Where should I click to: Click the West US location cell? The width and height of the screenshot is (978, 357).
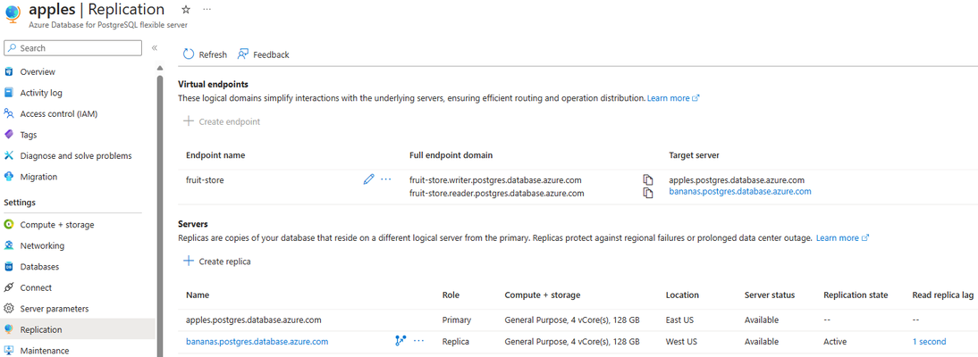[682, 342]
